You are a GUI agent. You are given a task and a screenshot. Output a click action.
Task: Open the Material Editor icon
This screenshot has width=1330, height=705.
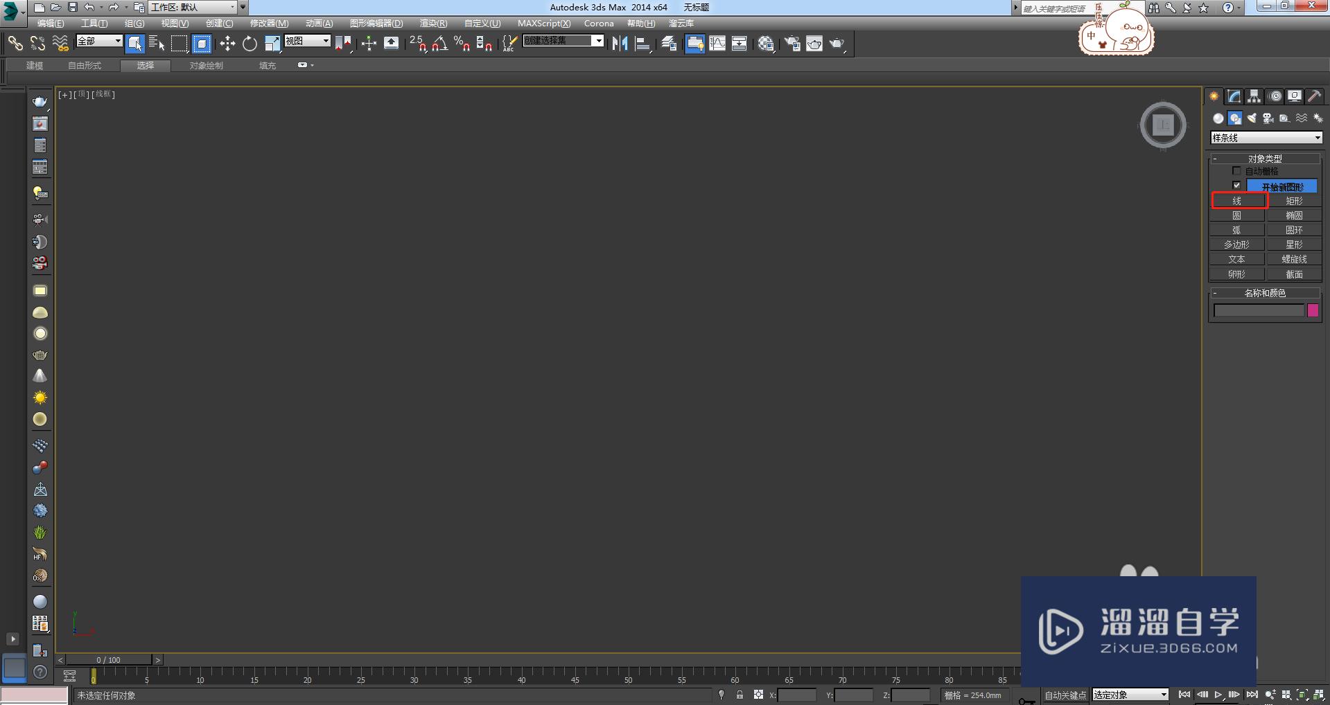click(x=766, y=44)
